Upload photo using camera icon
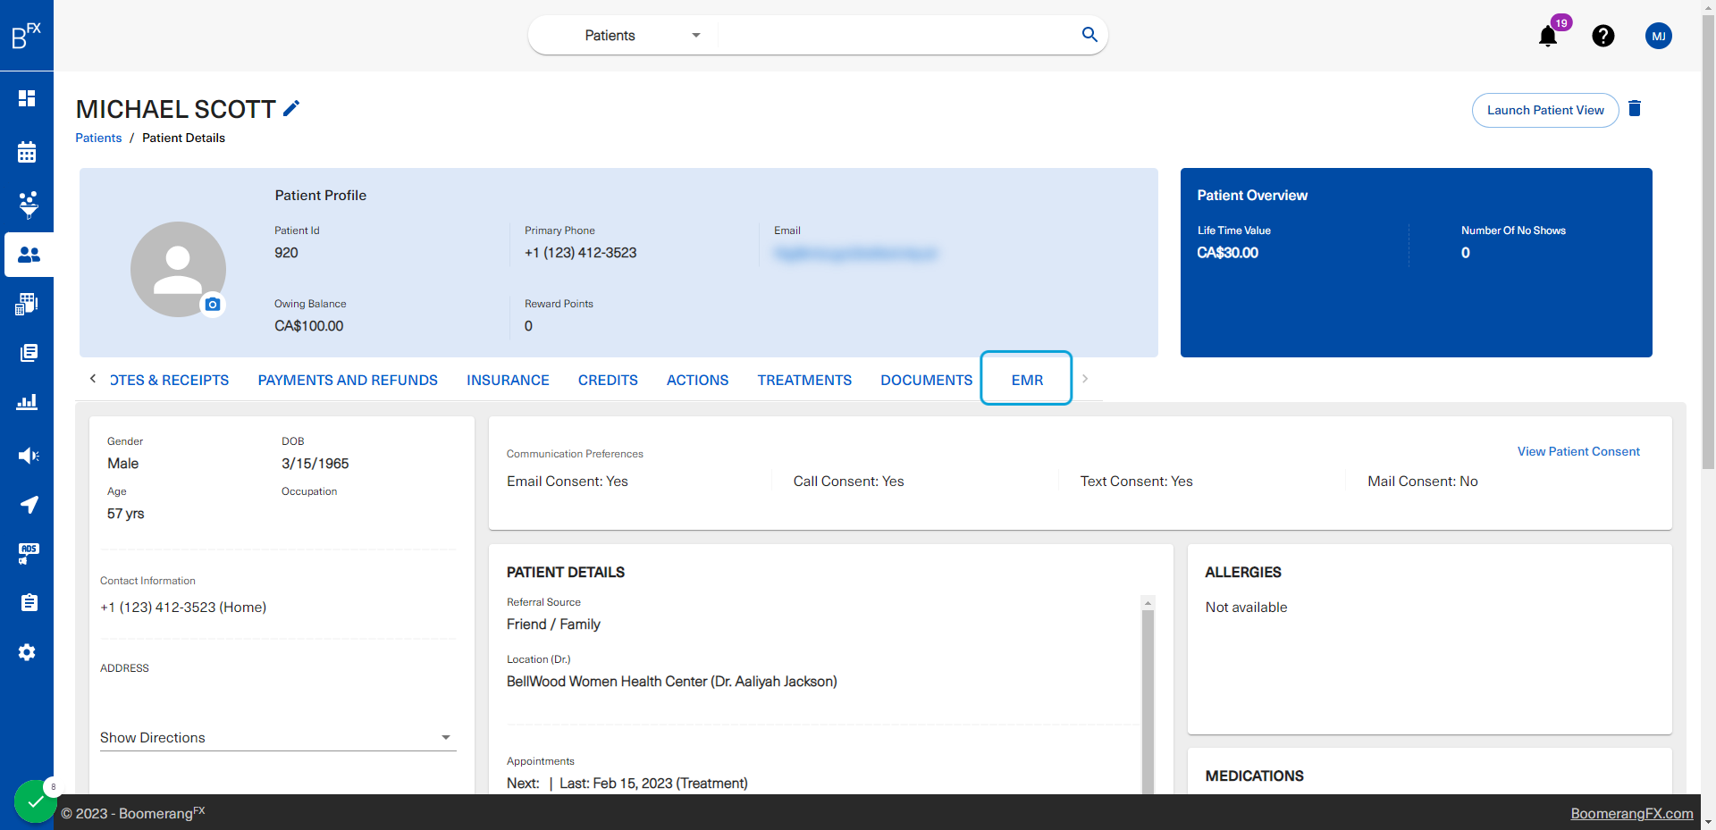This screenshot has width=1716, height=830. tap(213, 305)
